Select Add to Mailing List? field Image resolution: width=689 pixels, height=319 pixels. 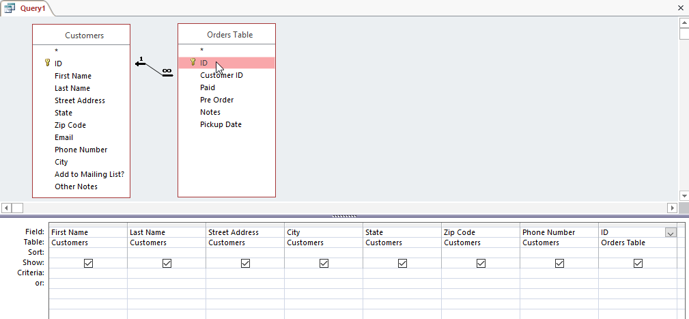89,174
